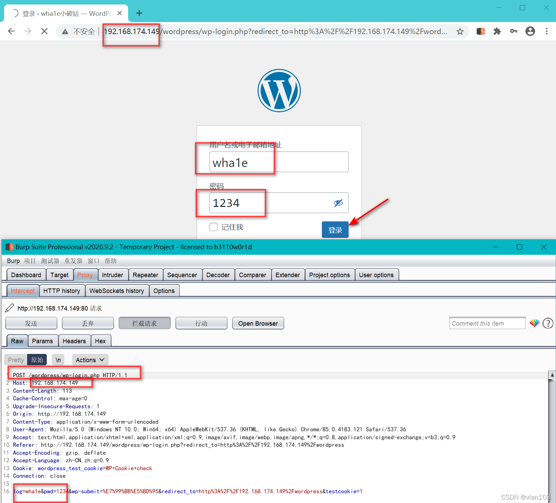Switch to WebSockets history sub-tab
The height and width of the screenshot is (503, 556).
tap(117, 291)
